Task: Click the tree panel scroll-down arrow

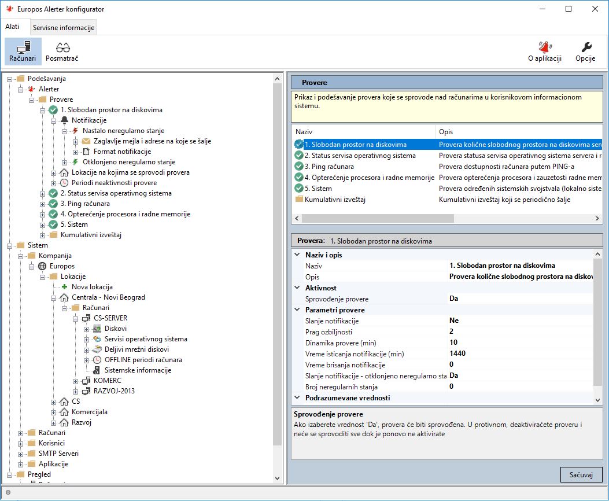Action: click(x=277, y=478)
